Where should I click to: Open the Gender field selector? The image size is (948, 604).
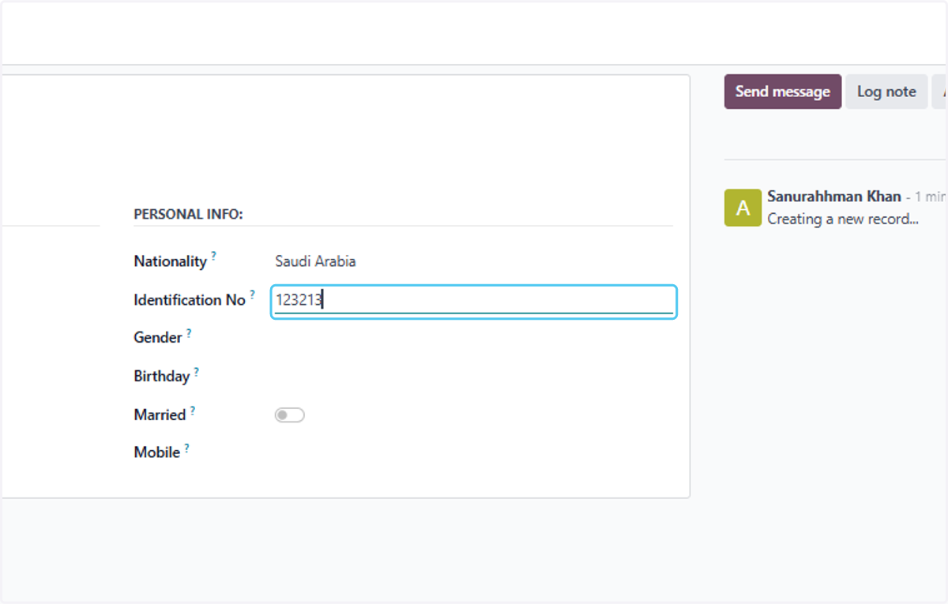click(474, 338)
